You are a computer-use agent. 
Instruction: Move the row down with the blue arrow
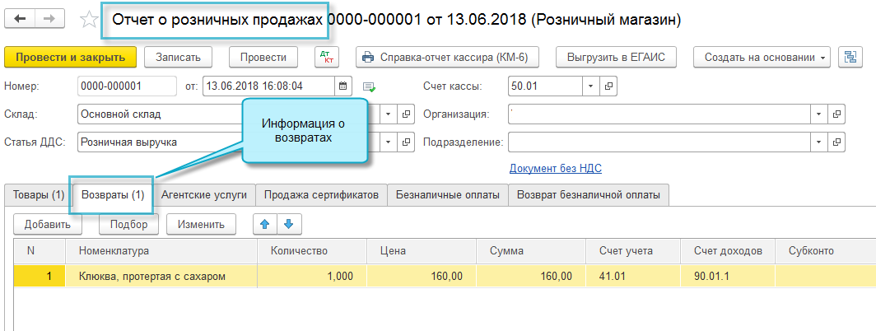288,224
